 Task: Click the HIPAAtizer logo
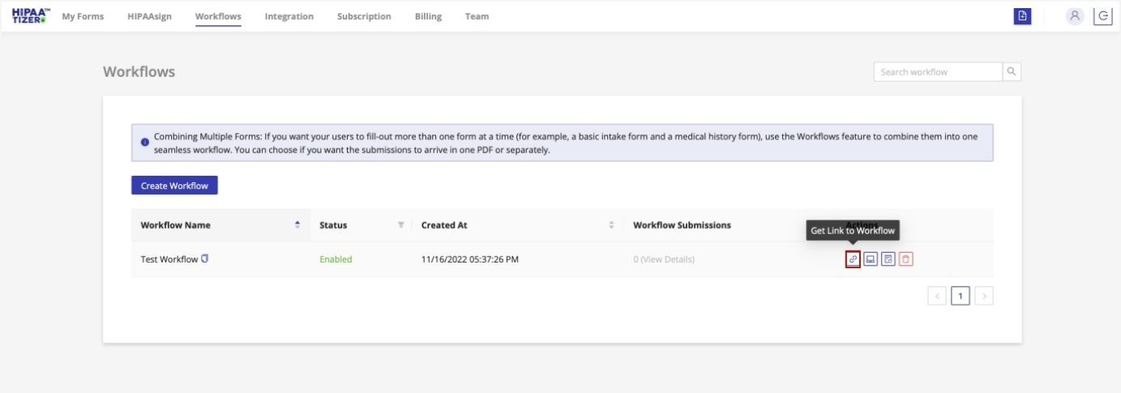tap(30, 15)
